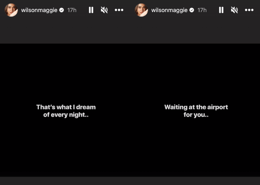The width and height of the screenshot is (260, 185).
Task: Pause the left story playback
Action: coord(91,10)
